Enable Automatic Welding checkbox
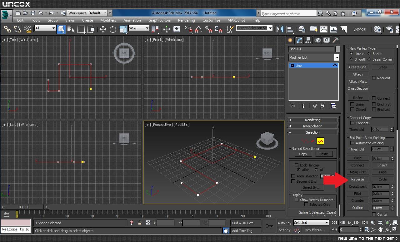This screenshot has height=242, width=400. coord(352,143)
